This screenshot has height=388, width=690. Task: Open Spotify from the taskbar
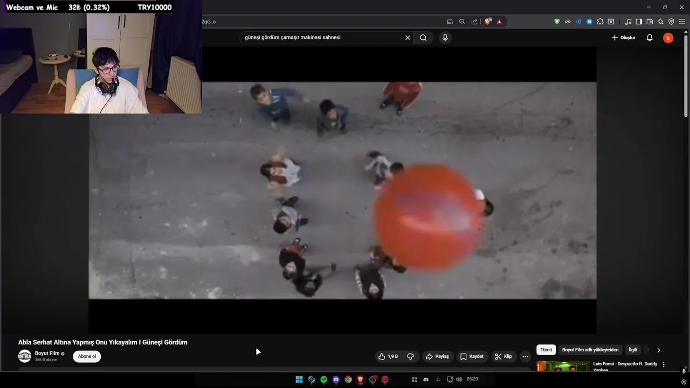coord(323,379)
